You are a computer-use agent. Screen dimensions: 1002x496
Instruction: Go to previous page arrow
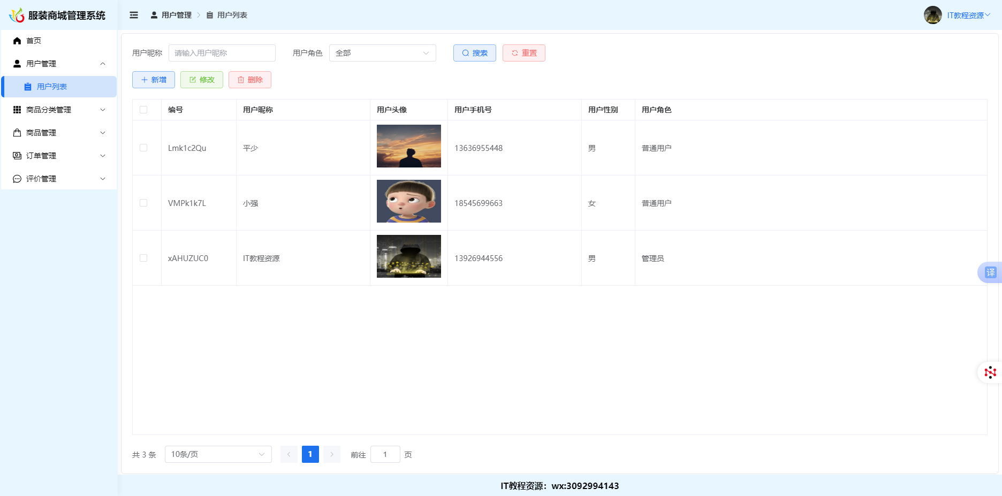coord(289,454)
